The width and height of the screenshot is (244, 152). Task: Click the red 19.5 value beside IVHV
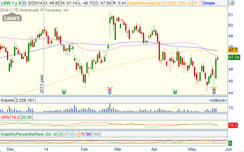point(15,117)
